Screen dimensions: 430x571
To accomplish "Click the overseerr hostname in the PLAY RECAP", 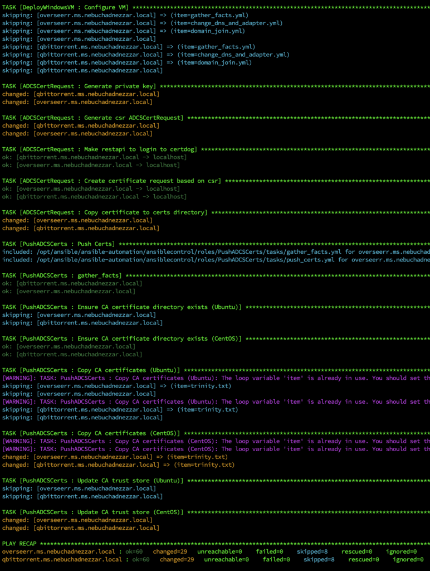I will click(x=58, y=551).
